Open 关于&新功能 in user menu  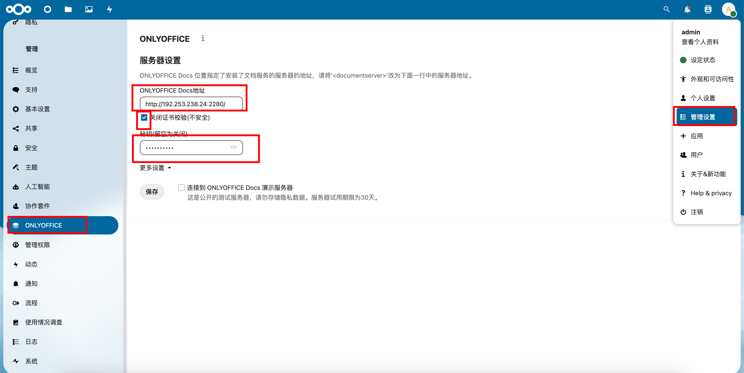(x=707, y=174)
